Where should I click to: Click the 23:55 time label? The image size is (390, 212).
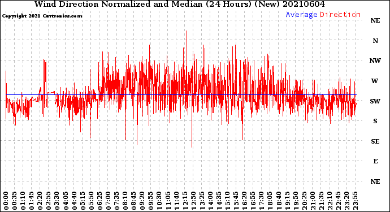[355, 201]
